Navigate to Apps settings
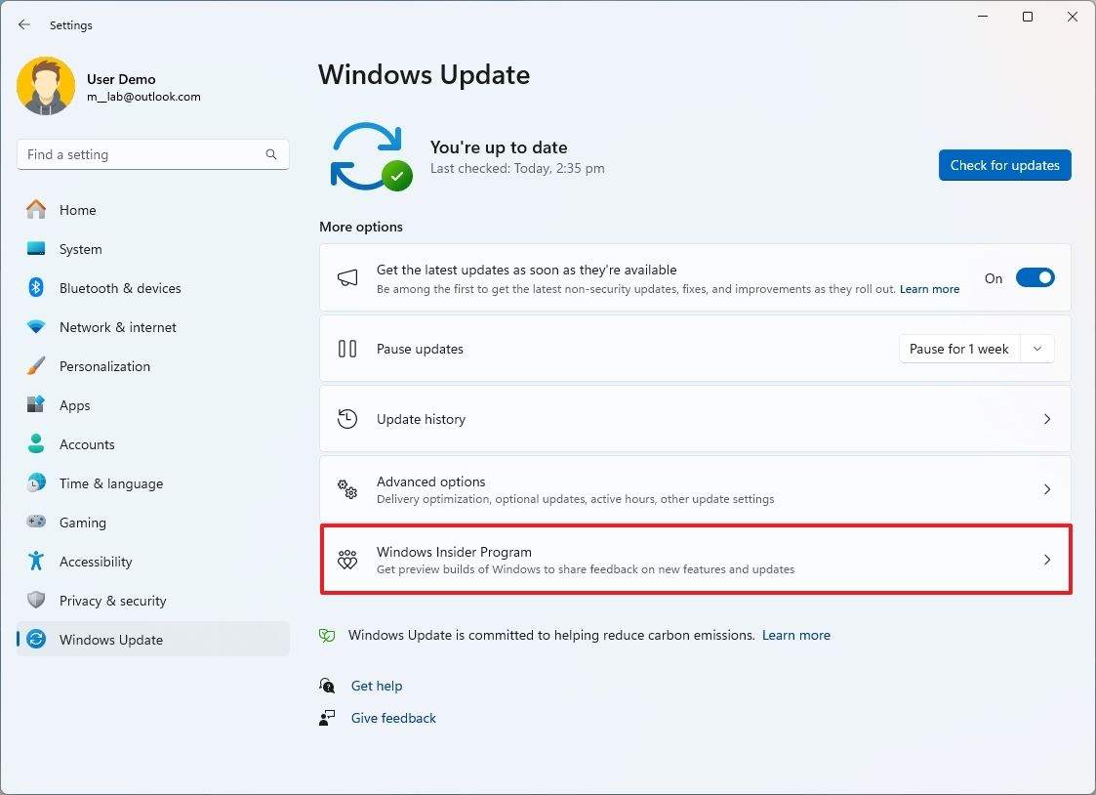Image resolution: width=1096 pixels, height=795 pixels. coord(153,405)
